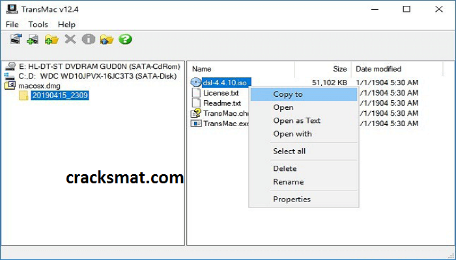Screen dimensions: 456x260
Task: Select the E: HL-DT-ST DVDRAM drive entry
Action: [x=100, y=66]
